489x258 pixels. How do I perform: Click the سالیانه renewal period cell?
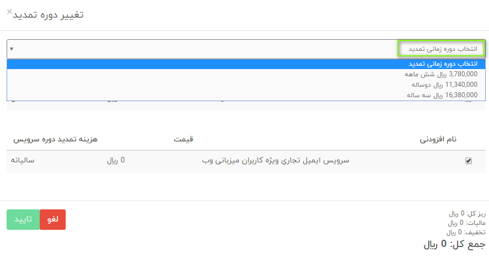23,161
